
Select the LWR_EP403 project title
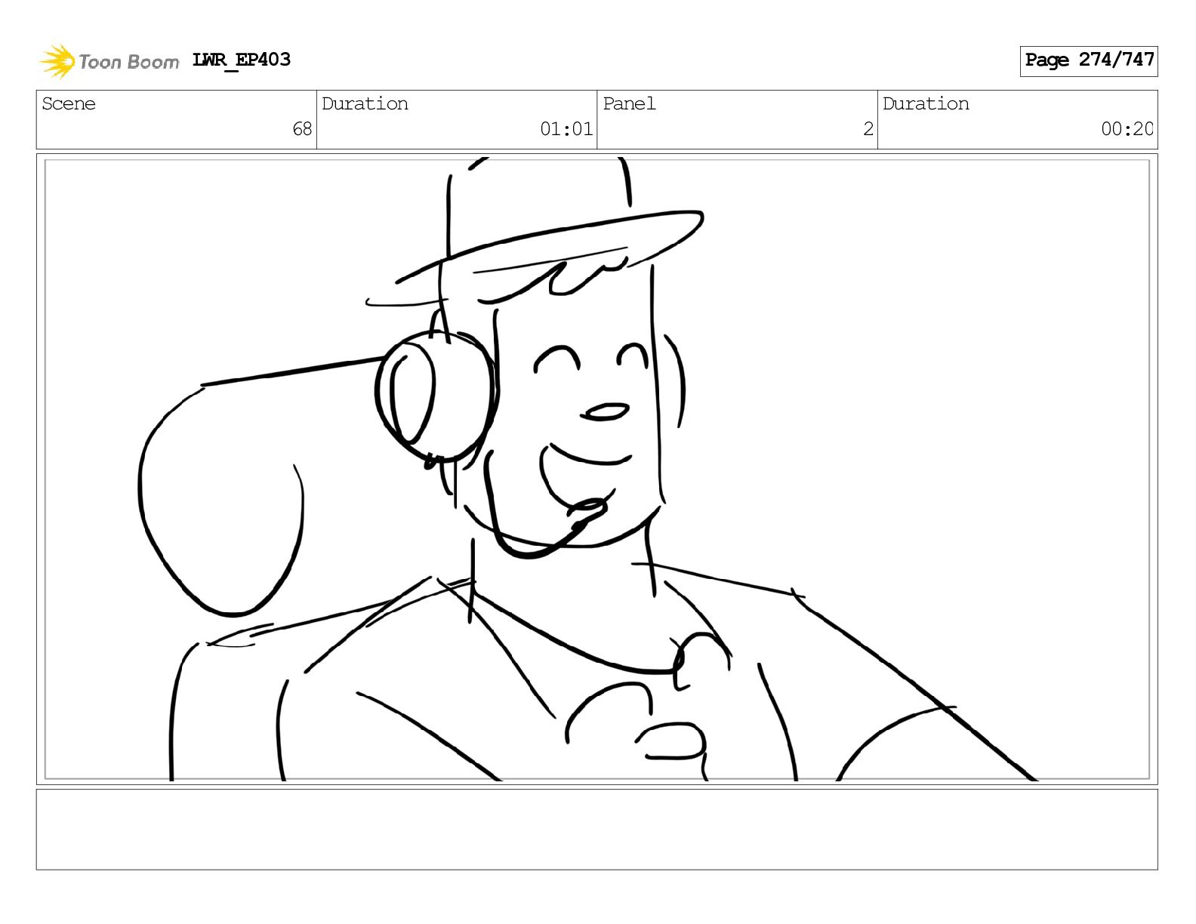pos(242,60)
